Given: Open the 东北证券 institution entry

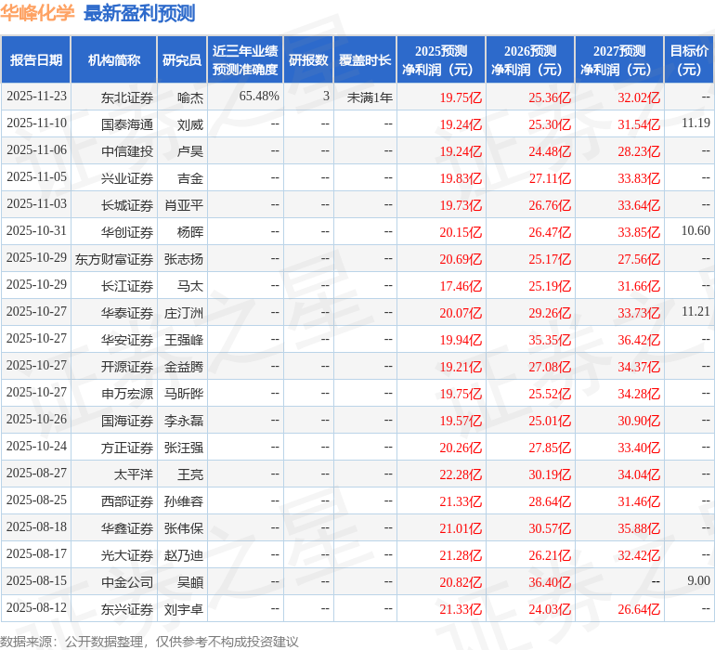Looking at the screenshot, I should coord(127,97).
